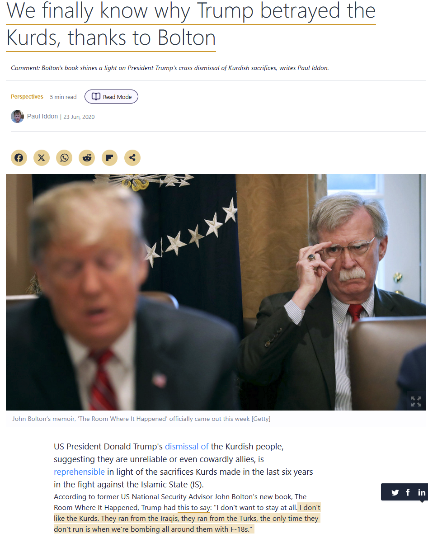Screen dimensions: 428x543
Task: Click the Twitter icon in floating share bar
Action: click(395, 492)
